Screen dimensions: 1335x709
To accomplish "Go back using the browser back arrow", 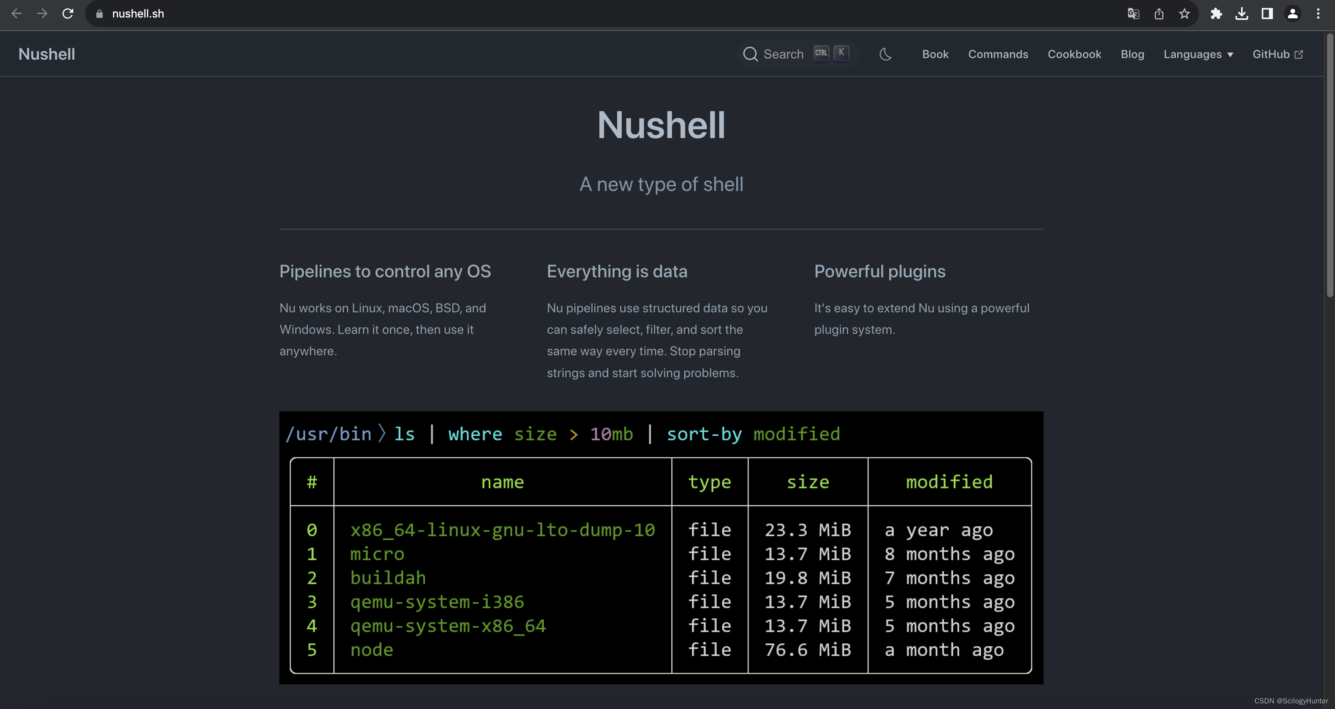I will point(17,14).
